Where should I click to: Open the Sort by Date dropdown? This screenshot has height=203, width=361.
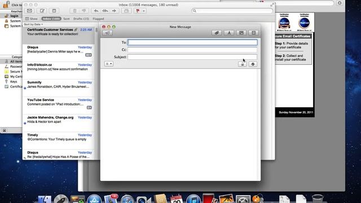(x=33, y=24)
